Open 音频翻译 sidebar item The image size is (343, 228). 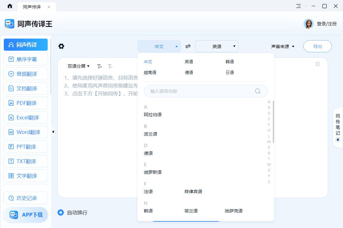26,74
